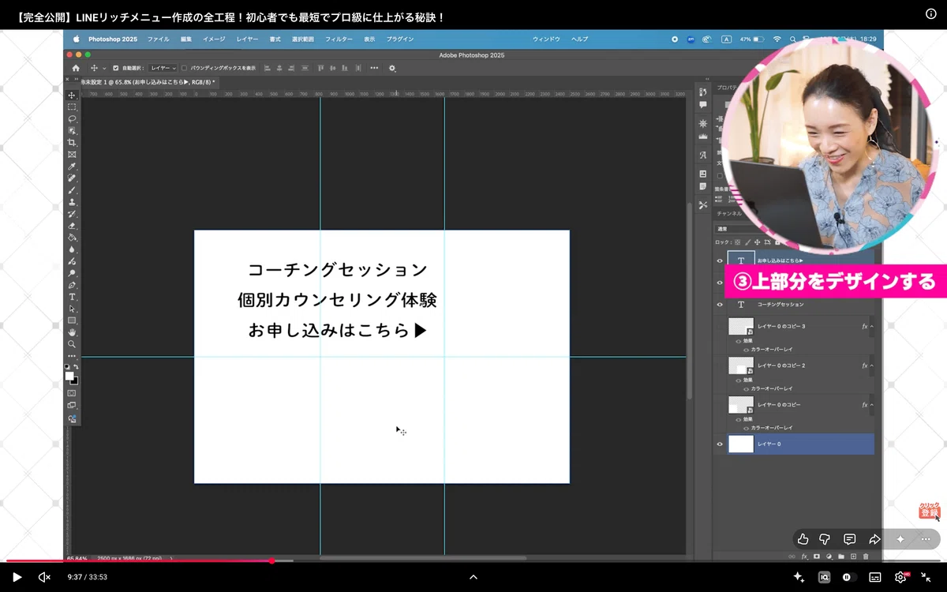Viewport: 947px width, 592px height.
Task: Select the Rectangular Marquee tool
Action: pos(72,107)
